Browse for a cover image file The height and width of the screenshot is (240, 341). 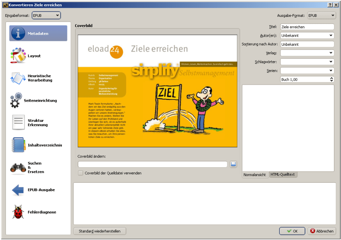point(234,164)
